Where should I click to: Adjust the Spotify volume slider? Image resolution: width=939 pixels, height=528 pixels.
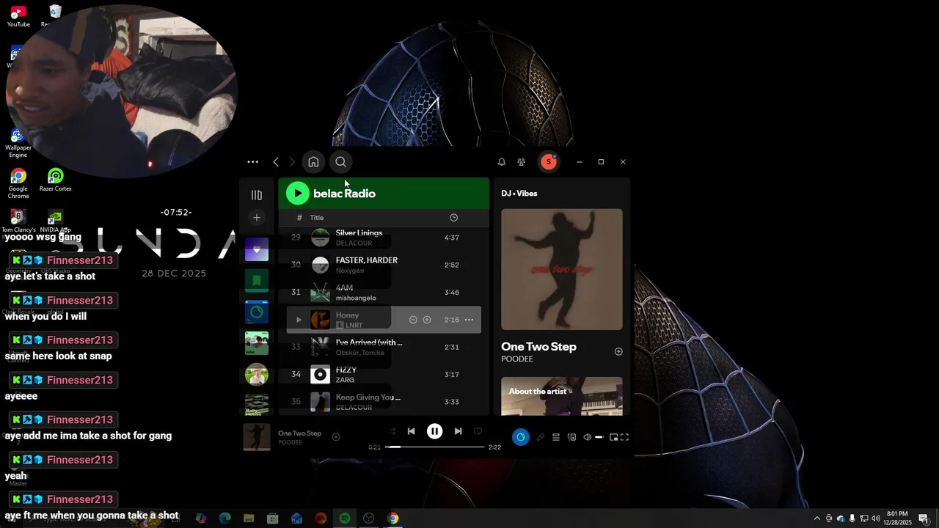coord(599,437)
